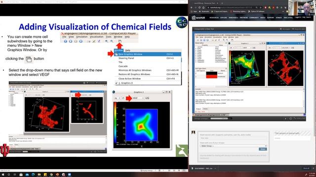Click the browser home icon
This screenshot has height=177, width=316.
coord(203,8)
